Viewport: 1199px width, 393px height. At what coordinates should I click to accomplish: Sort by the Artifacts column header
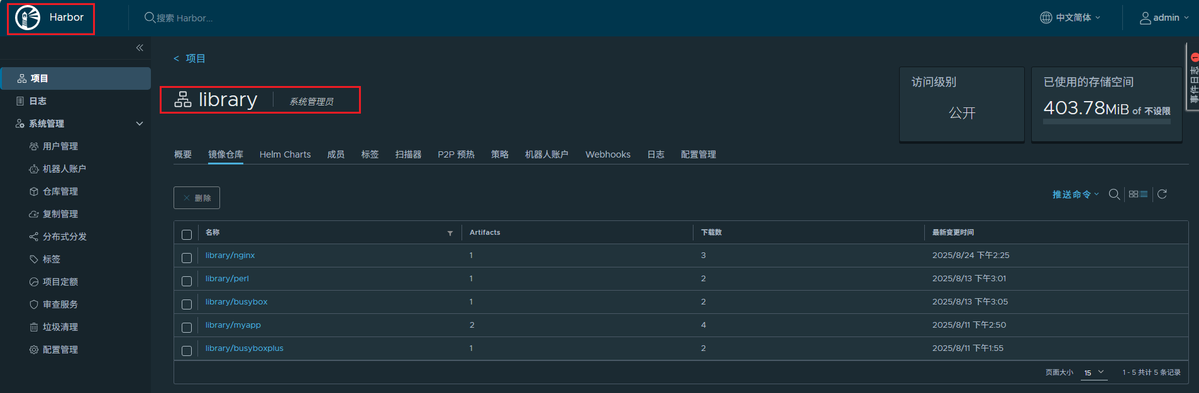[x=485, y=232]
